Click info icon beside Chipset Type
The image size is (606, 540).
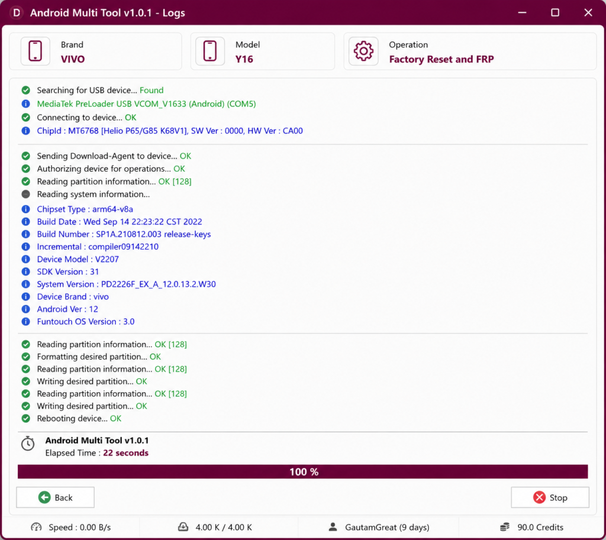tap(26, 209)
